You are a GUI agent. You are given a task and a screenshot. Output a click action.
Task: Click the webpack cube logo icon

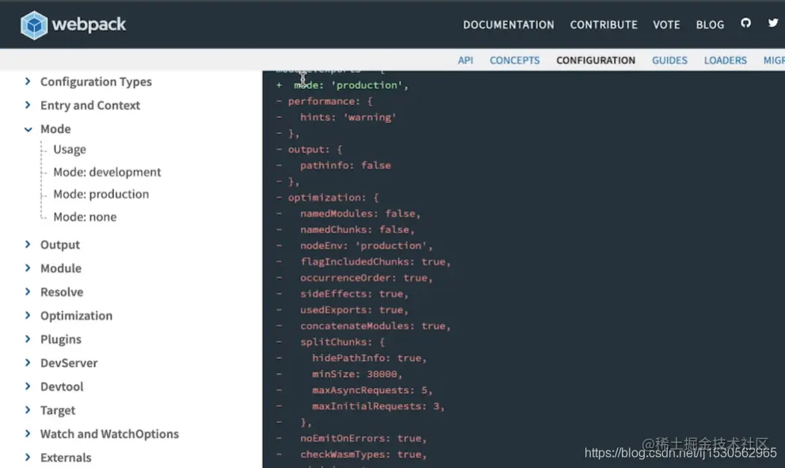click(x=34, y=25)
